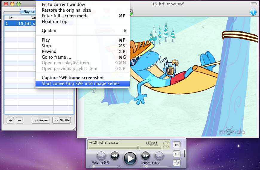
Task: Choose Float on Top
Action: [x=82, y=22]
